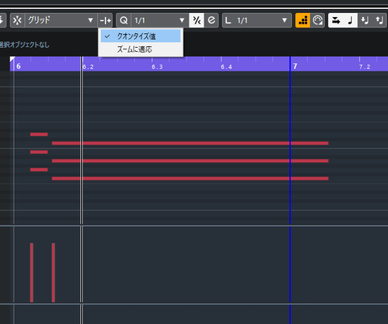Toggle the Snap on/off icon
Screen dimensions: 388x324
point(17,20)
